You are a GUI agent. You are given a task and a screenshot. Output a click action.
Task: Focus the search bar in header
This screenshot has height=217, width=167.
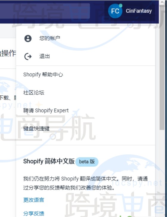point(45,11)
